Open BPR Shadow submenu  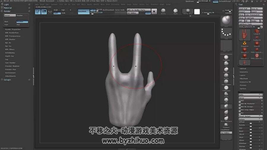[x=10, y=39]
